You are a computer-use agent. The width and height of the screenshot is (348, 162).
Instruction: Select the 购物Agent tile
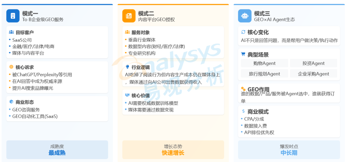tap(265, 63)
